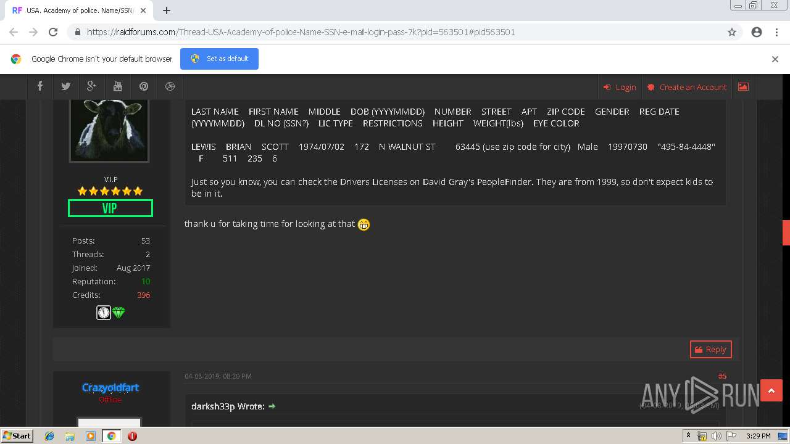Click the action center flag tray icon
This screenshot has width=790, height=444.
pos(731,436)
